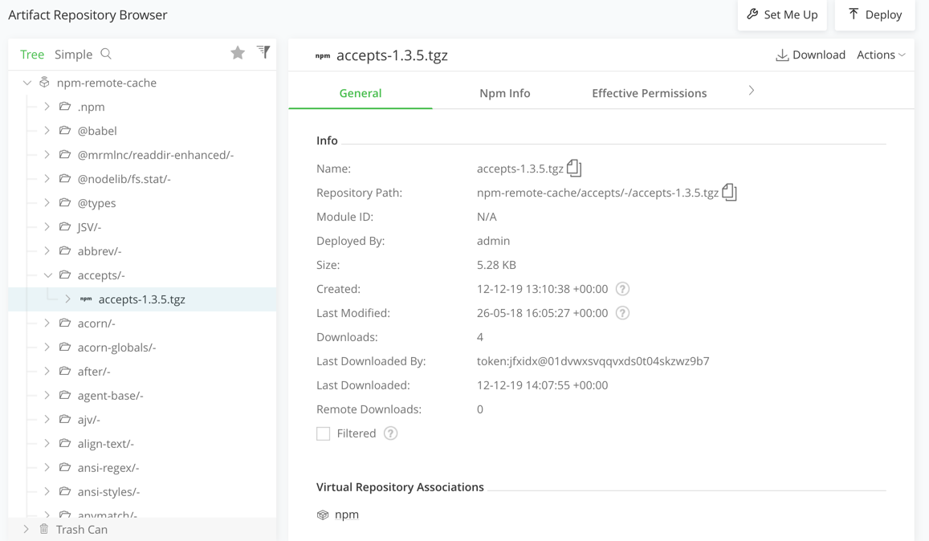Click the filter icon above the repository tree
The image size is (929, 541).
pos(263,51)
